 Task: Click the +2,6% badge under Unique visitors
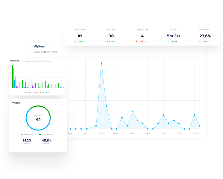[80, 41]
